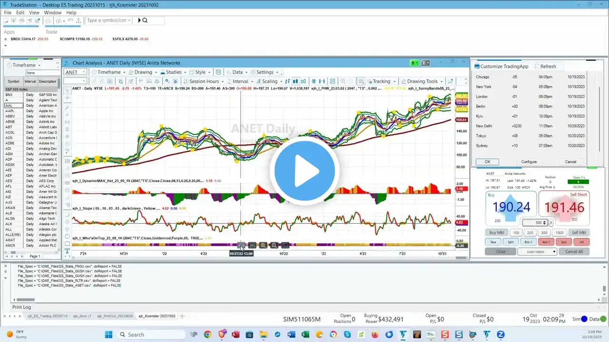Expand the Interval dropdown
The height and width of the screenshot is (342, 609).
click(241, 81)
